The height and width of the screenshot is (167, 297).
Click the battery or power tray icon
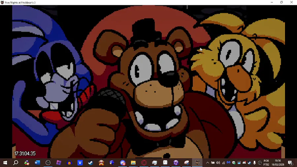[x=213, y=163]
